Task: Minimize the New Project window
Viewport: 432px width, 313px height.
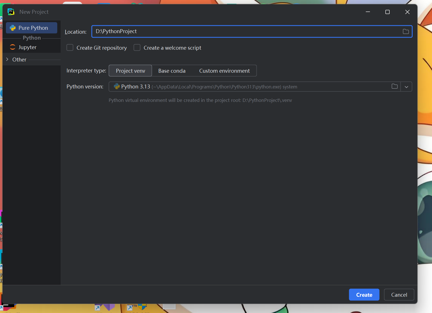Action: click(x=368, y=12)
